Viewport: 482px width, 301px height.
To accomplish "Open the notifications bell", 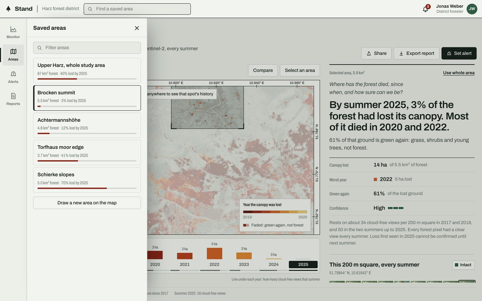I will 426,9.
